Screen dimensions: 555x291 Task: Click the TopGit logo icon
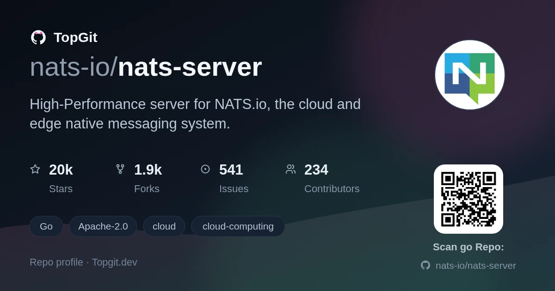(38, 37)
